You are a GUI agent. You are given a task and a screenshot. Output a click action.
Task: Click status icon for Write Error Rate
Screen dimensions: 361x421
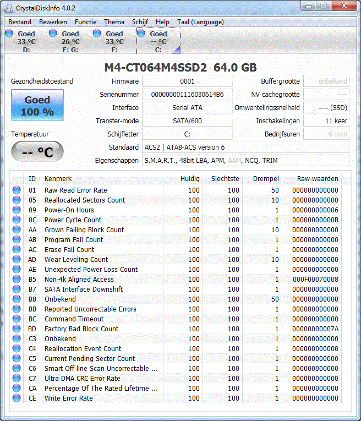(17, 398)
